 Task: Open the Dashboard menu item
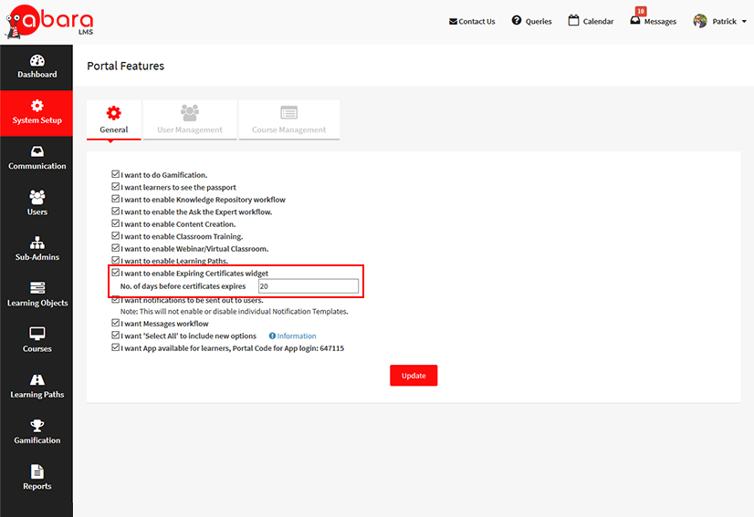point(37,67)
